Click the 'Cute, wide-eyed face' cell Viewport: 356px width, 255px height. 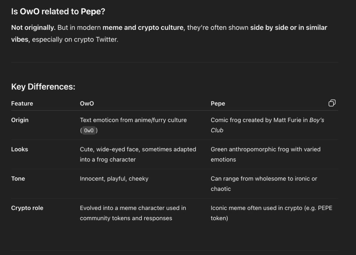[138, 154]
